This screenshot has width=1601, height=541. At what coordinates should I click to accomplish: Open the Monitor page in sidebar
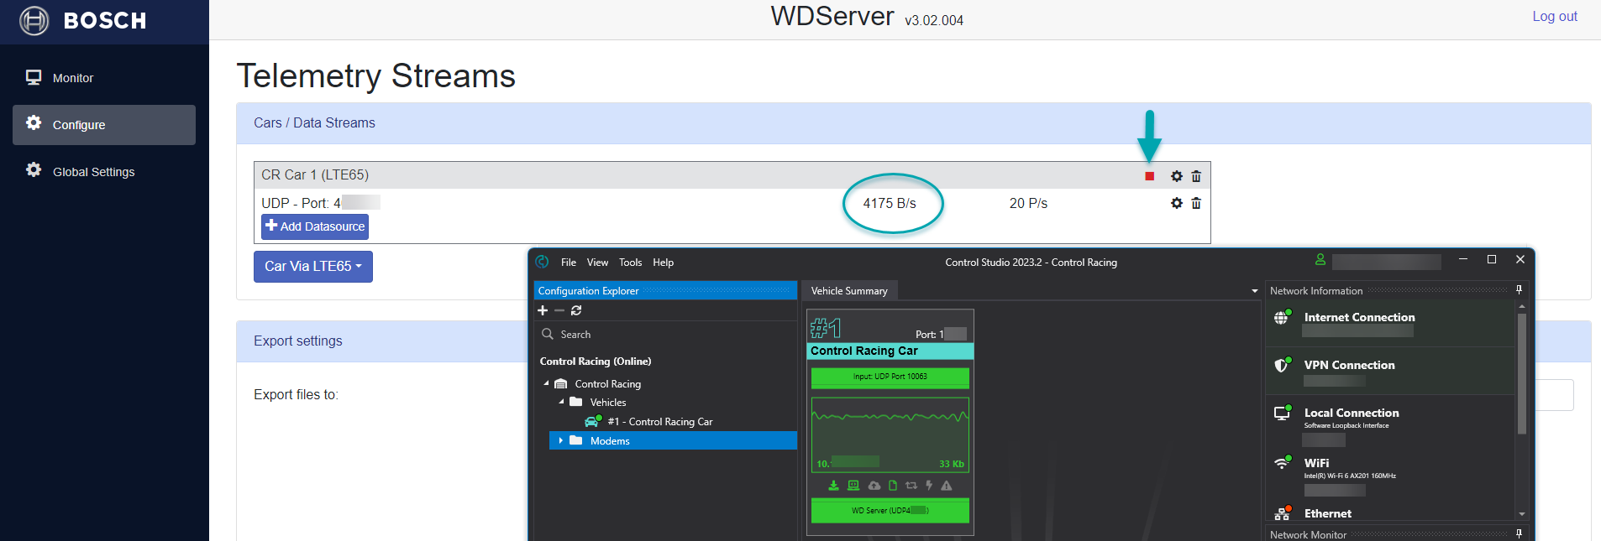tap(104, 78)
